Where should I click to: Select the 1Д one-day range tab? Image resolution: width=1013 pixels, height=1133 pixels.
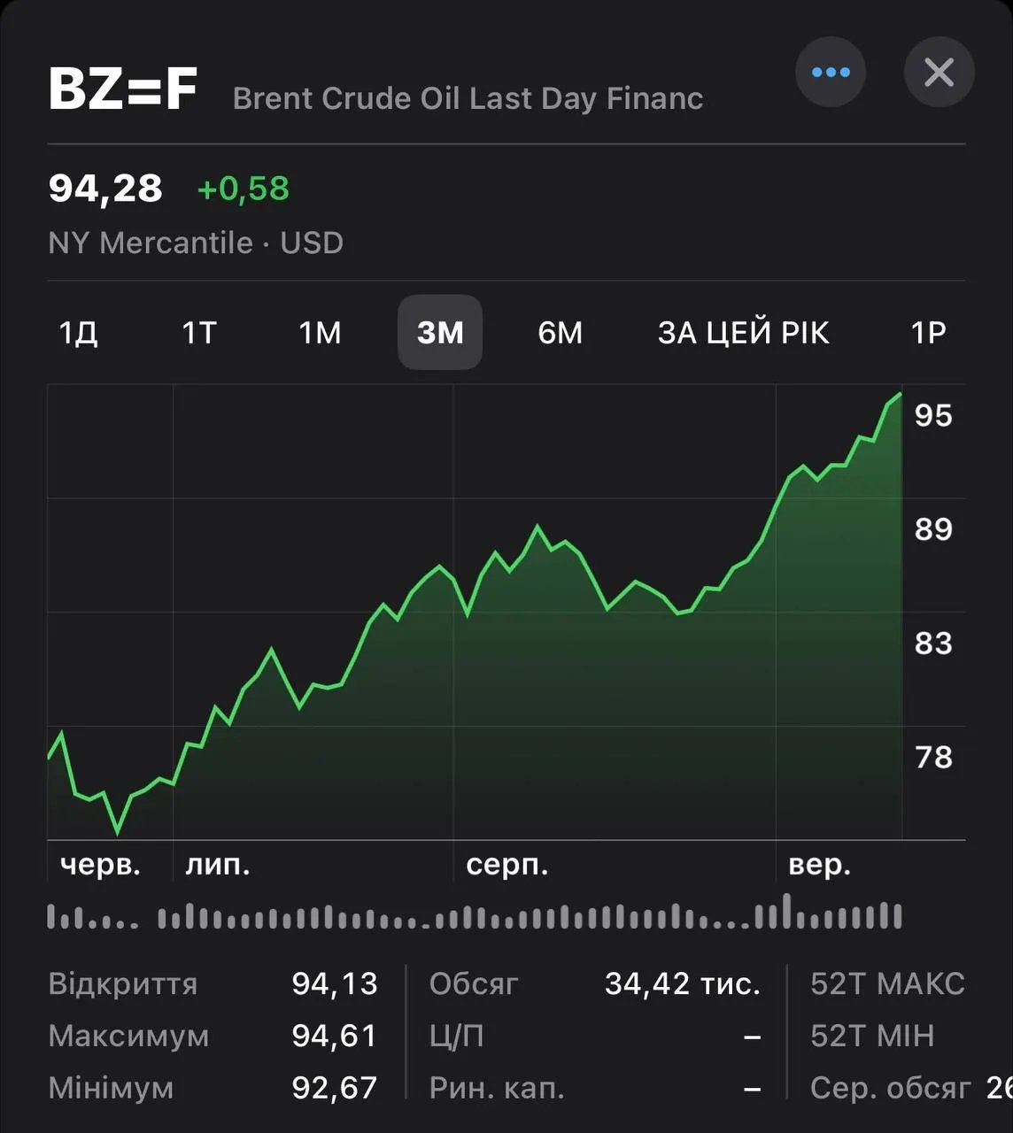tap(78, 333)
